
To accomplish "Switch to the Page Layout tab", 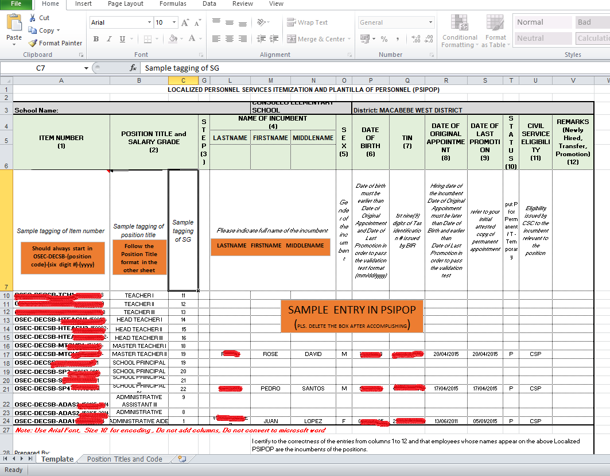I will 125,4.
